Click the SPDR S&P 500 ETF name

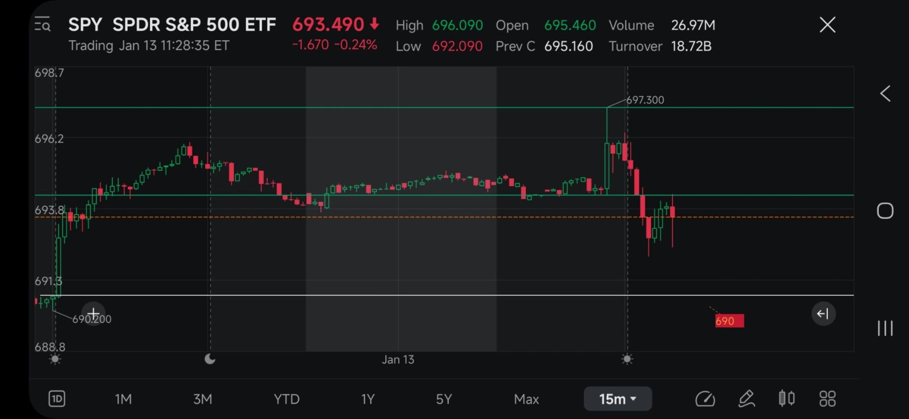tap(194, 24)
